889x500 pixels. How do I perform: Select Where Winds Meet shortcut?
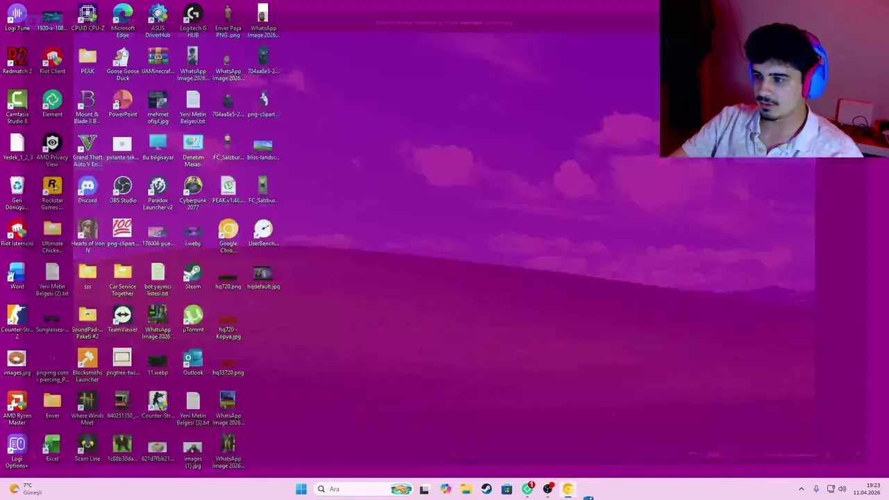click(88, 409)
